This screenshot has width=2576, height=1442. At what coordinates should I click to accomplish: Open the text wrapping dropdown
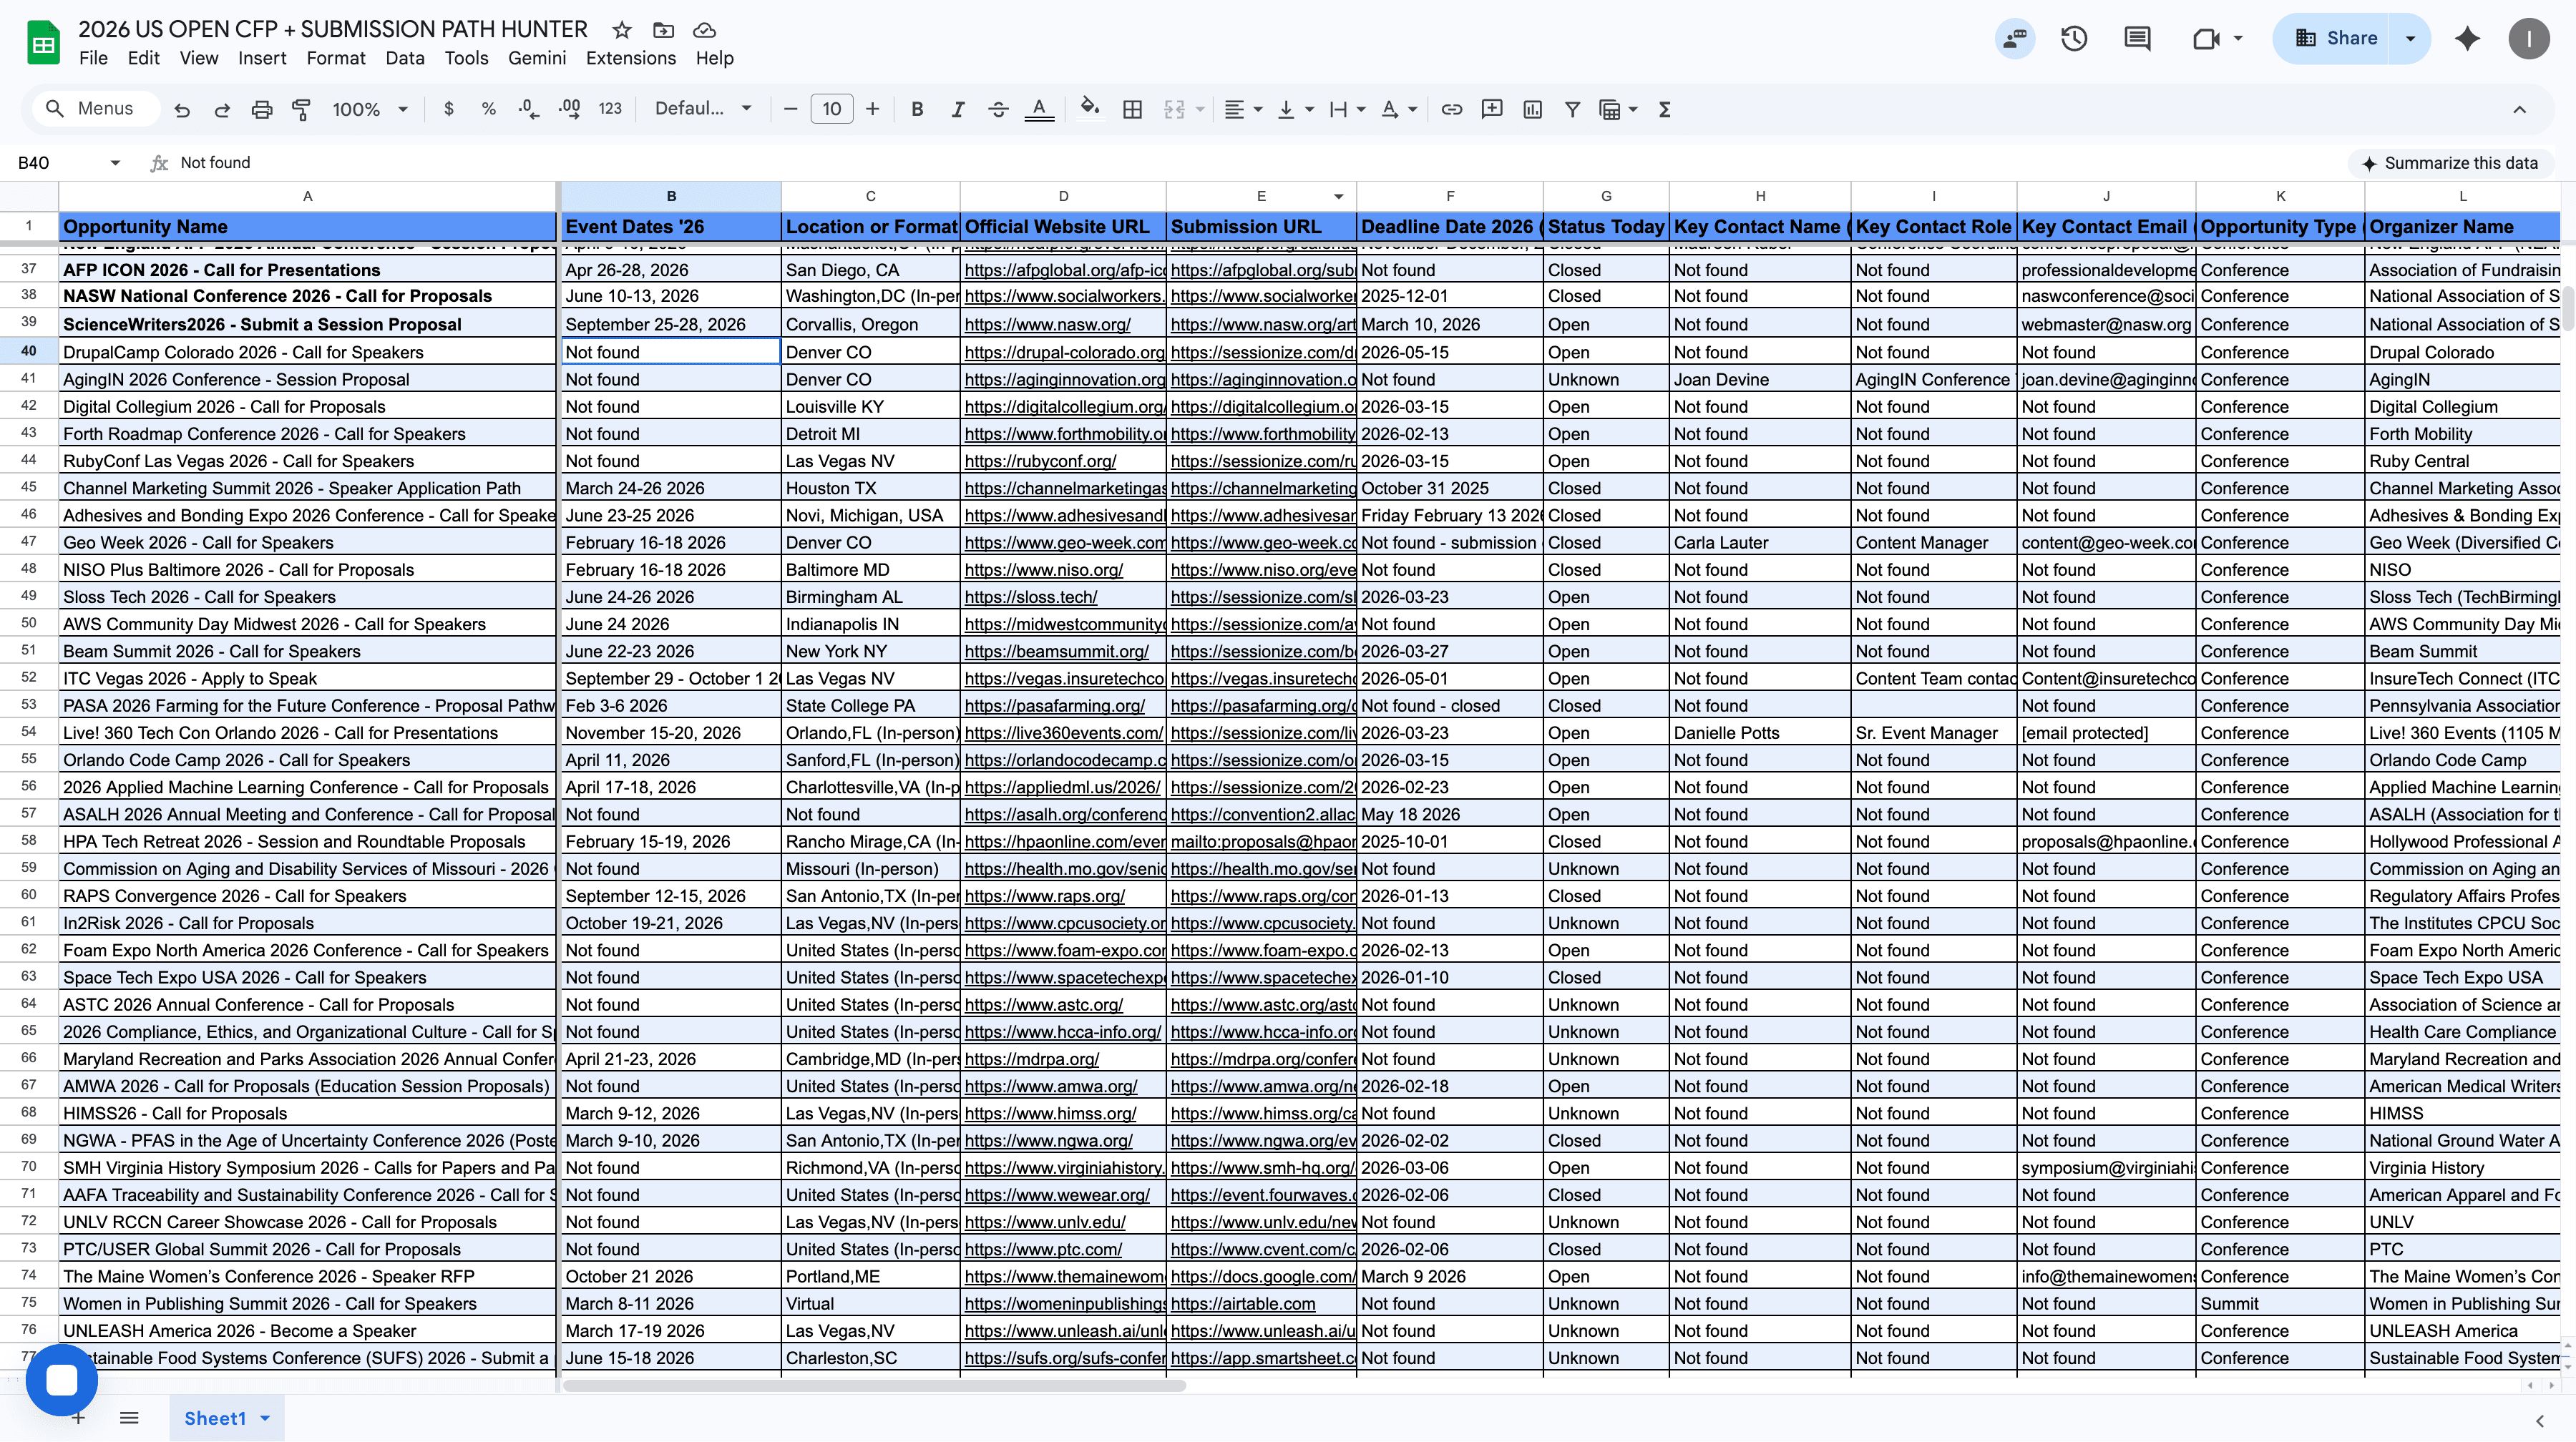tap(1347, 110)
